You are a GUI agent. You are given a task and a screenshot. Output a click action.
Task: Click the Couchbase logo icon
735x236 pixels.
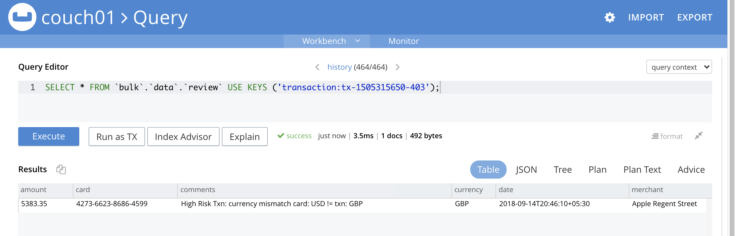pyautogui.click(x=22, y=17)
